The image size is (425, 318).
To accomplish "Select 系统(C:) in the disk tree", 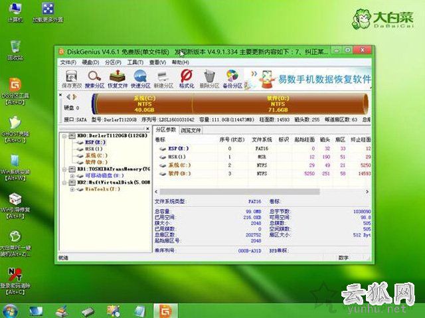I will coord(96,156).
